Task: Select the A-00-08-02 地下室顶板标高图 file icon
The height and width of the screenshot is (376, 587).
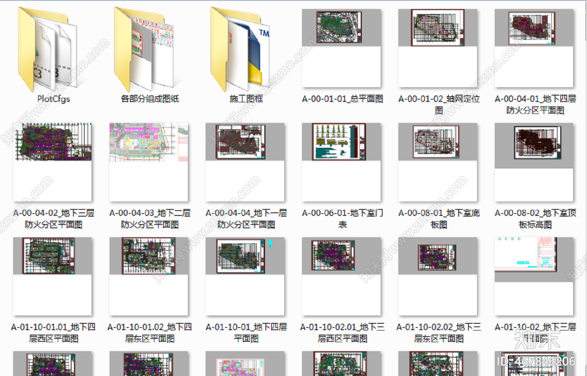Action: click(534, 162)
